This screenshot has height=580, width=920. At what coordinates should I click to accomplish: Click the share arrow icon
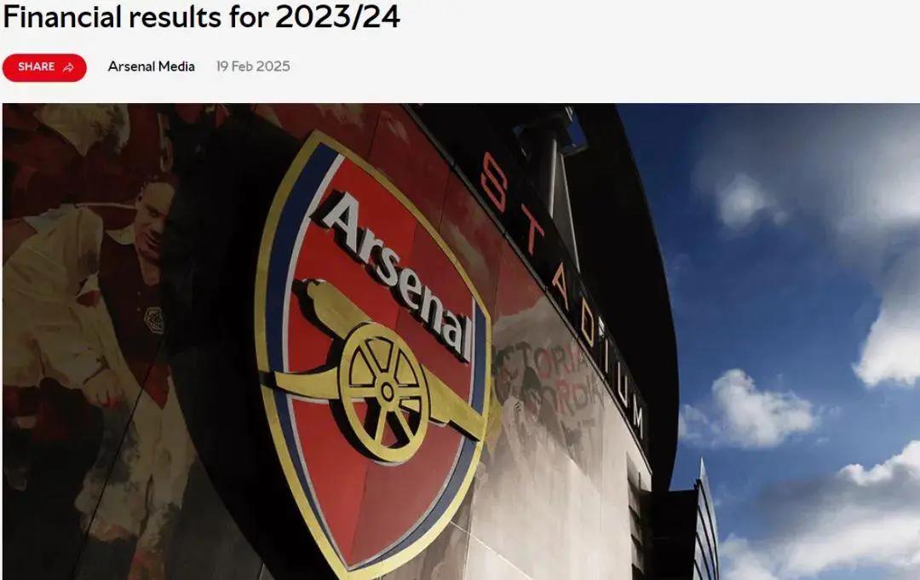pos(69,67)
